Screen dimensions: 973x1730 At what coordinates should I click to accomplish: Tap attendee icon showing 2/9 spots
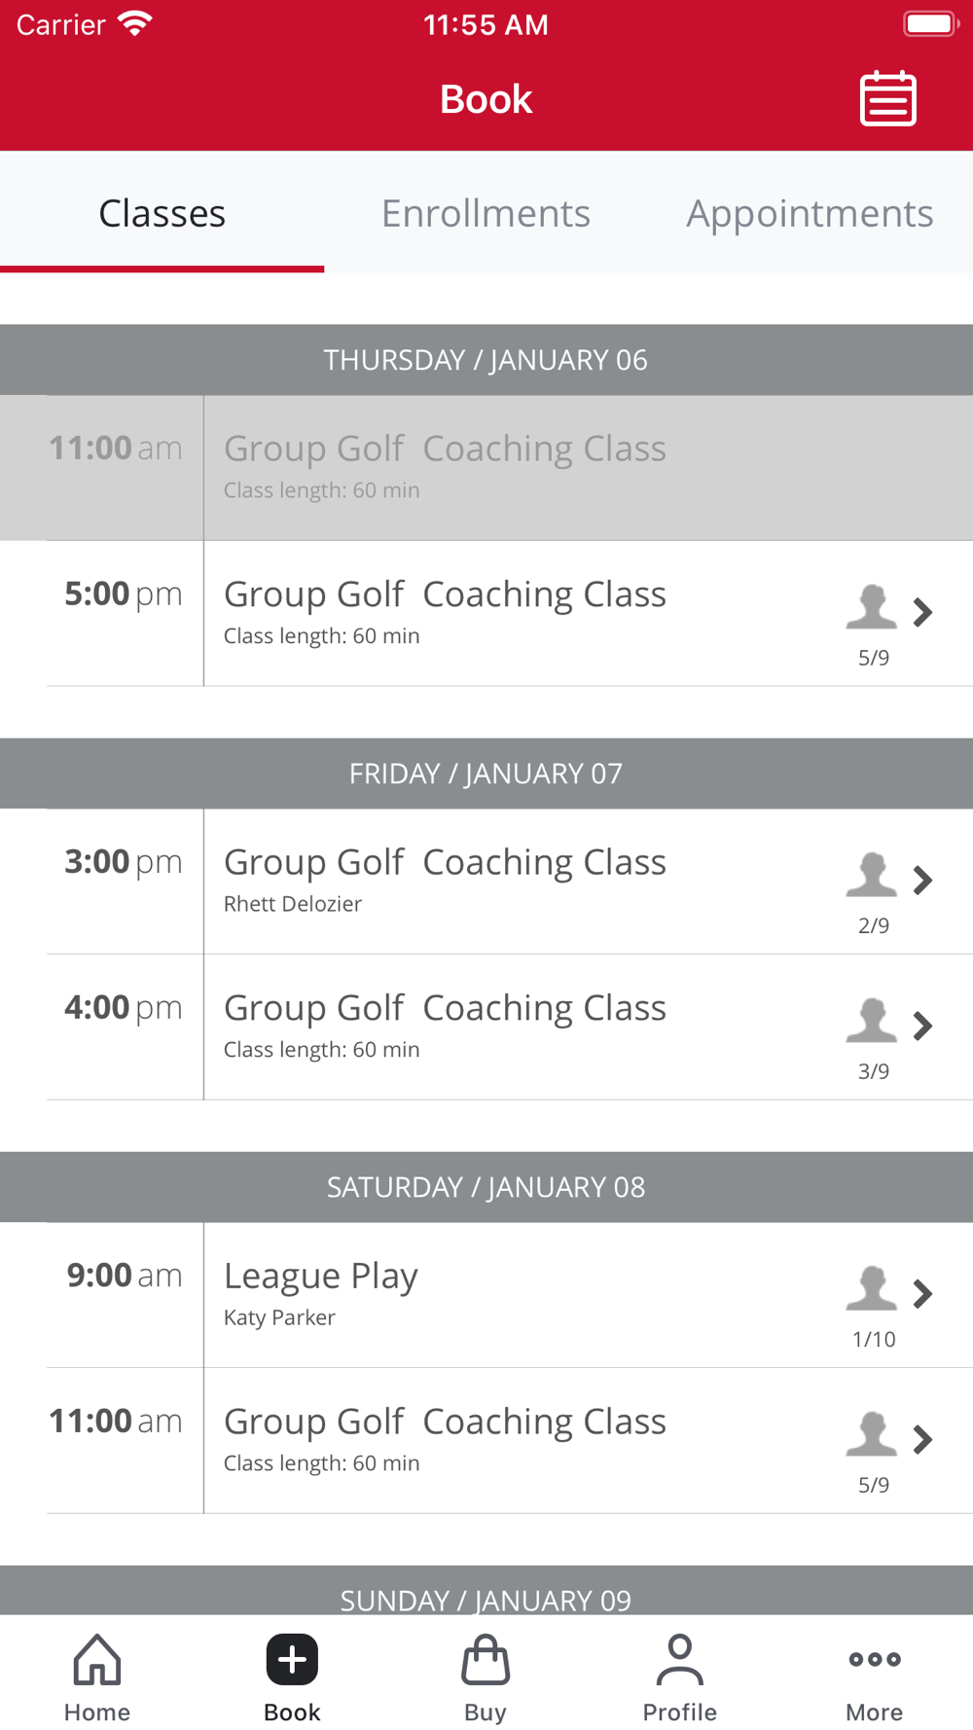(872, 875)
